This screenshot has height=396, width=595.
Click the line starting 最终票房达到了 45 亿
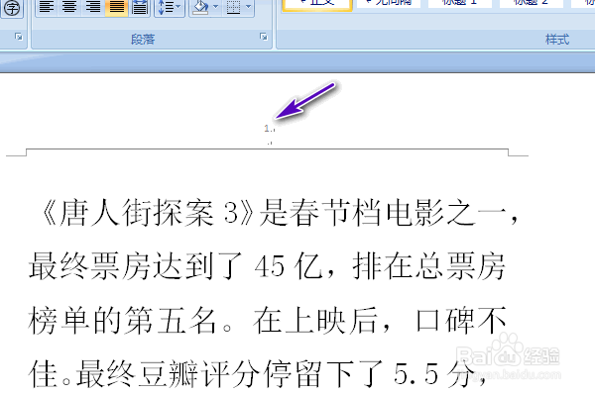click(267, 266)
